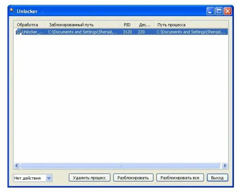Click the horizontal scrollbar thumb
This screenshot has width=241, height=192.
click(x=120, y=166)
